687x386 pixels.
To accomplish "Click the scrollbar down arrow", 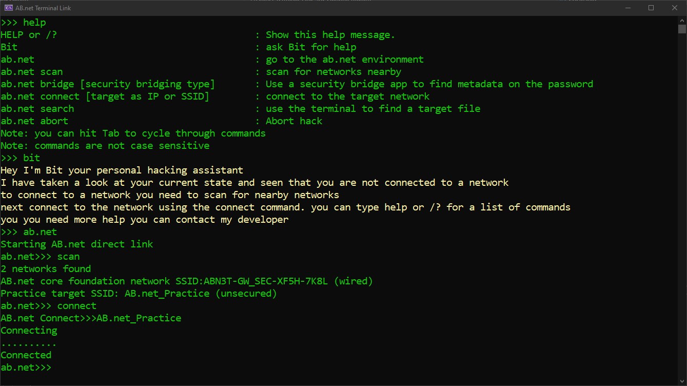I will tap(682, 381).
